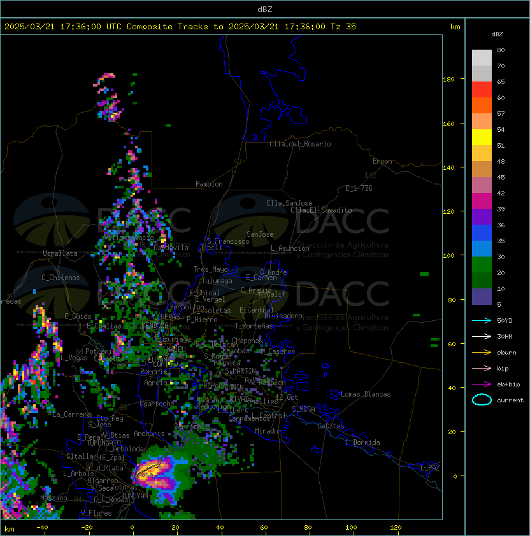
Task: Click the Agrelo place label
Action: click(155, 383)
